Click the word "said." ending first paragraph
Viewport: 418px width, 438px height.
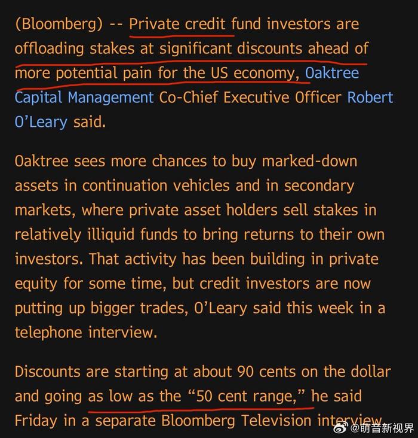click(x=90, y=122)
